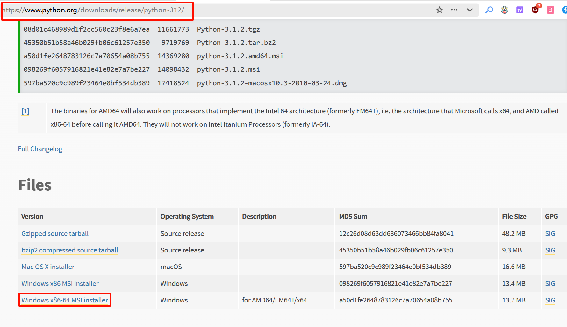Open the clown-face avatar extension
Screen dimensions: 567x327
[x=505, y=10]
